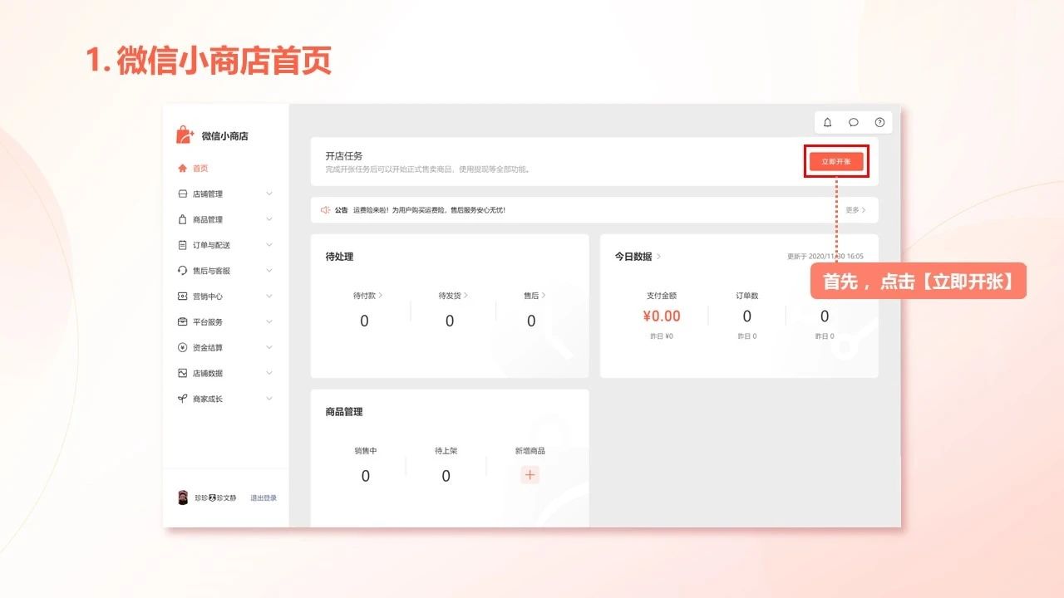The image size is (1064, 598).
Task: Open the 平台服务 menu label
Action: 208,321
